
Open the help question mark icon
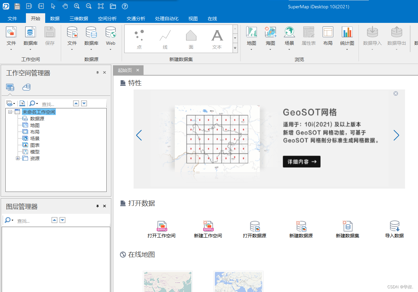[x=125, y=6]
